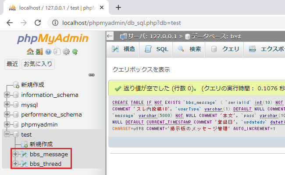The height and width of the screenshot is (175, 285).
Task: Click the phpMyAdmin logo
Action: [53, 38]
